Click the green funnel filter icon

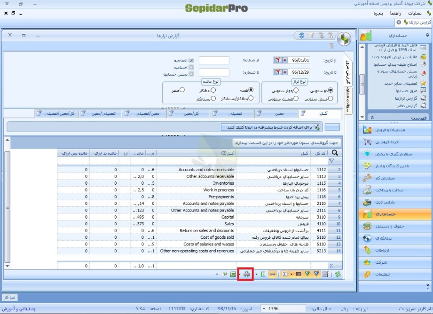click(x=307, y=274)
